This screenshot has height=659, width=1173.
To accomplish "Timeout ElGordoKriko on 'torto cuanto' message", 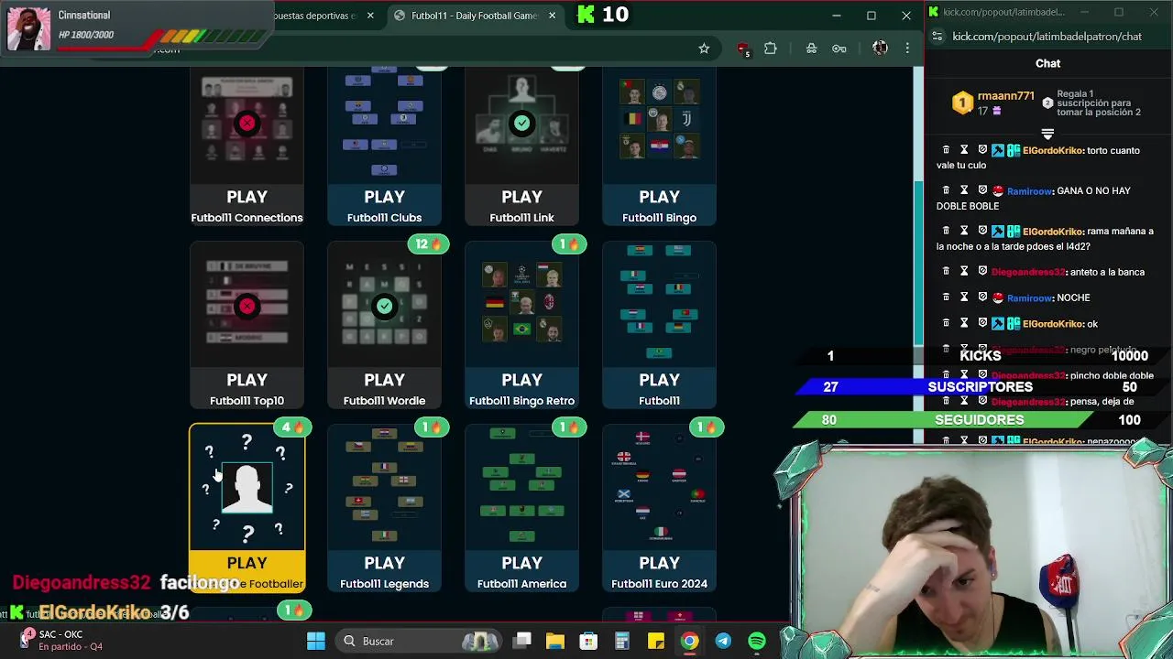I will point(964,150).
